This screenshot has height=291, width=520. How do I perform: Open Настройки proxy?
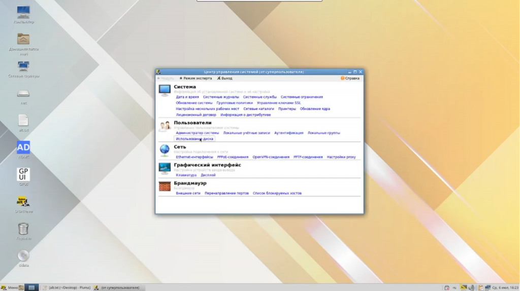tap(341, 157)
